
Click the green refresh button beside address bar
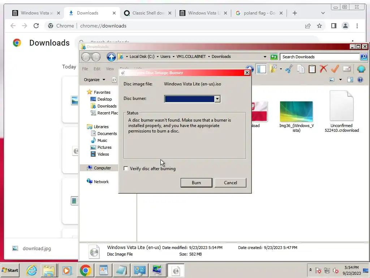[x=274, y=57]
